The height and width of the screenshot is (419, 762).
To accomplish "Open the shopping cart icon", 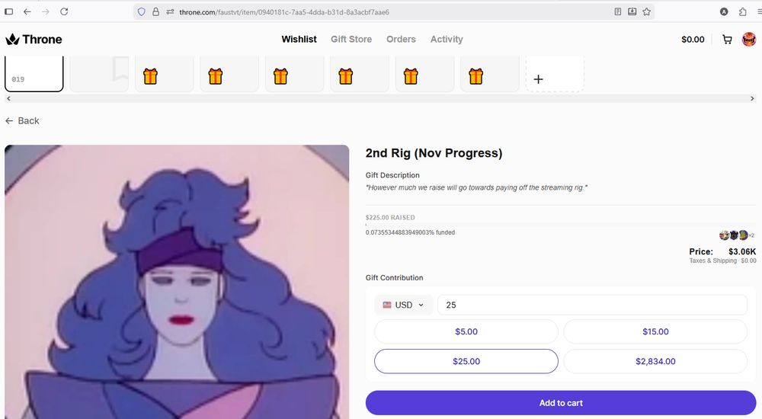I will [727, 40].
